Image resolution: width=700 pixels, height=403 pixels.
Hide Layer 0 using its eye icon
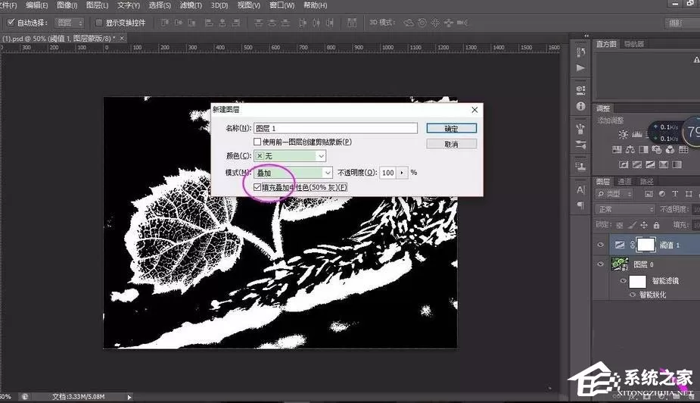600,264
